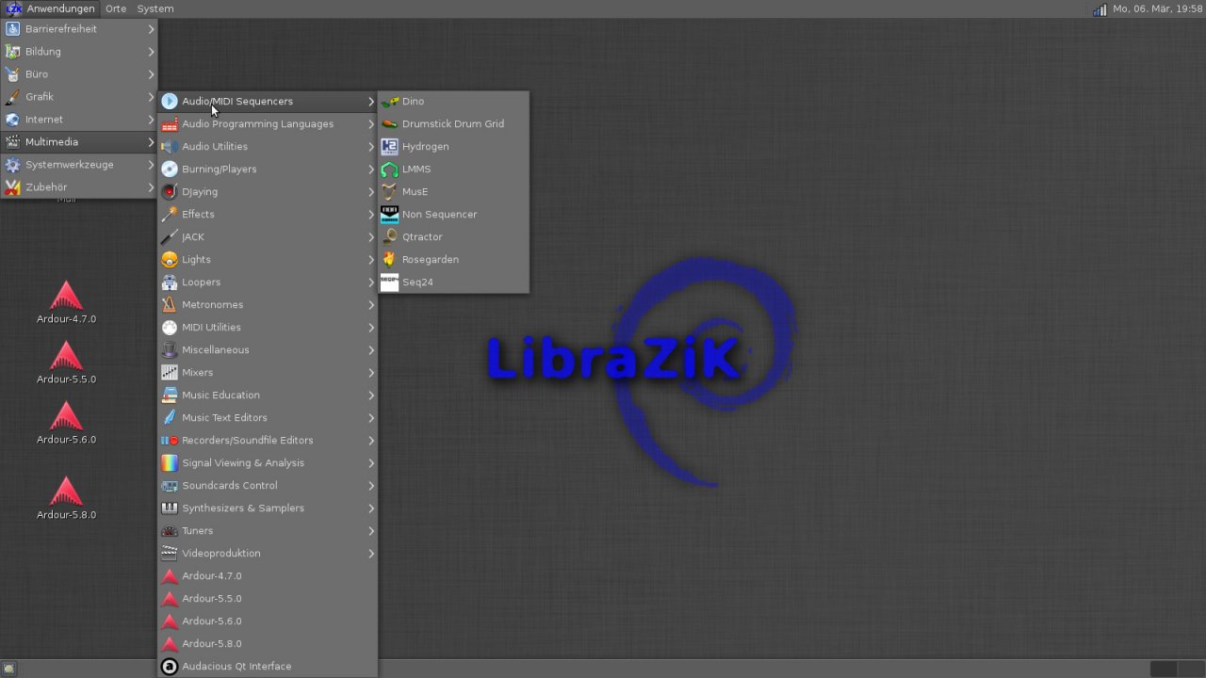Expand the Effects submenu arrow
Image resolution: width=1206 pixels, height=678 pixels.
point(371,215)
